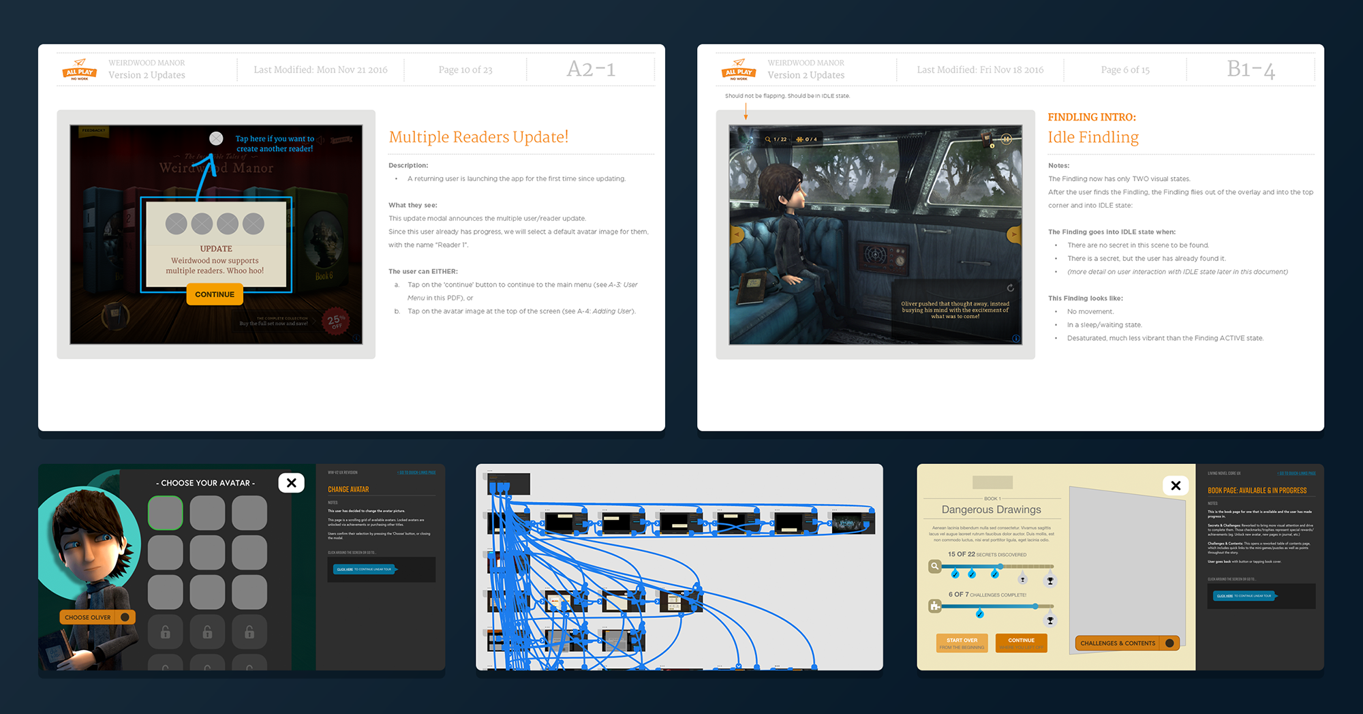This screenshot has height=714, width=1363.
Task: Open the journal book icon near pause
Action: click(x=988, y=140)
